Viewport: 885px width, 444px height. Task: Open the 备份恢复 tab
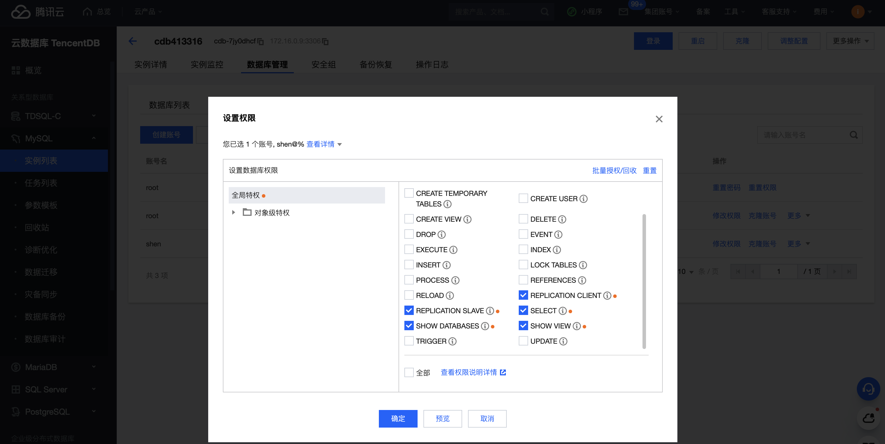point(376,64)
